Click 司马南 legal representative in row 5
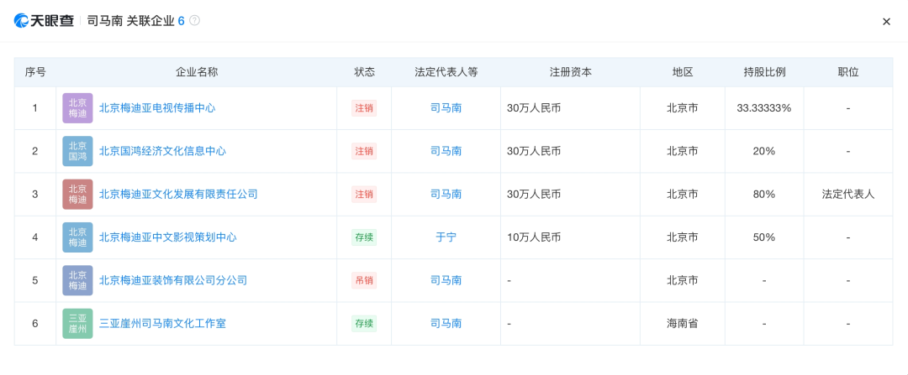908x375 pixels. [x=446, y=281]
